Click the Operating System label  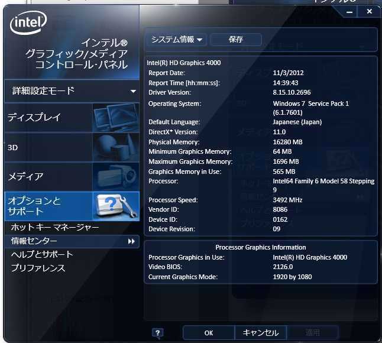tap(174, 103)
